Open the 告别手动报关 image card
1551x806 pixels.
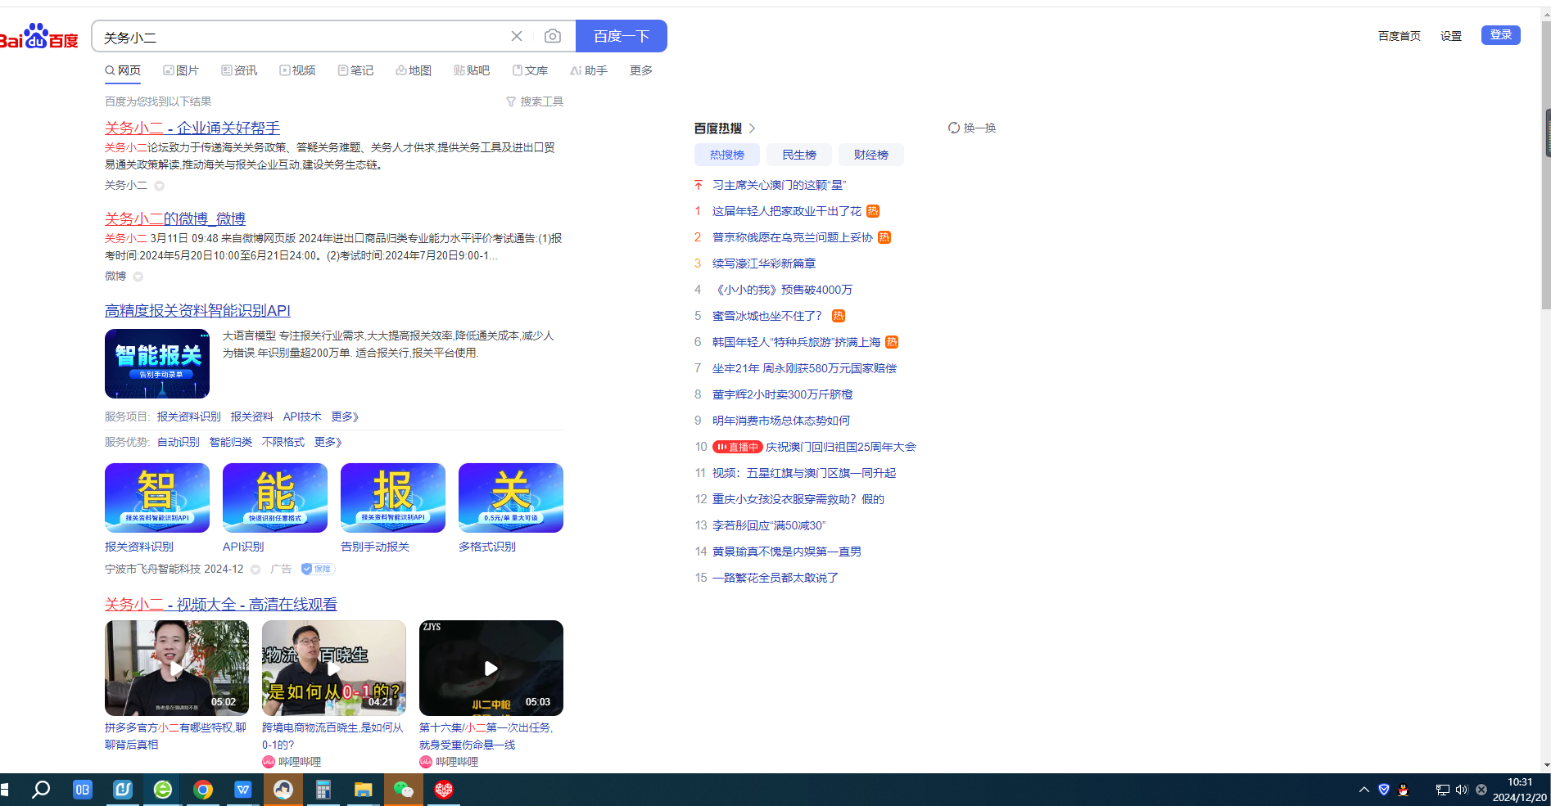tap(393, 498)
